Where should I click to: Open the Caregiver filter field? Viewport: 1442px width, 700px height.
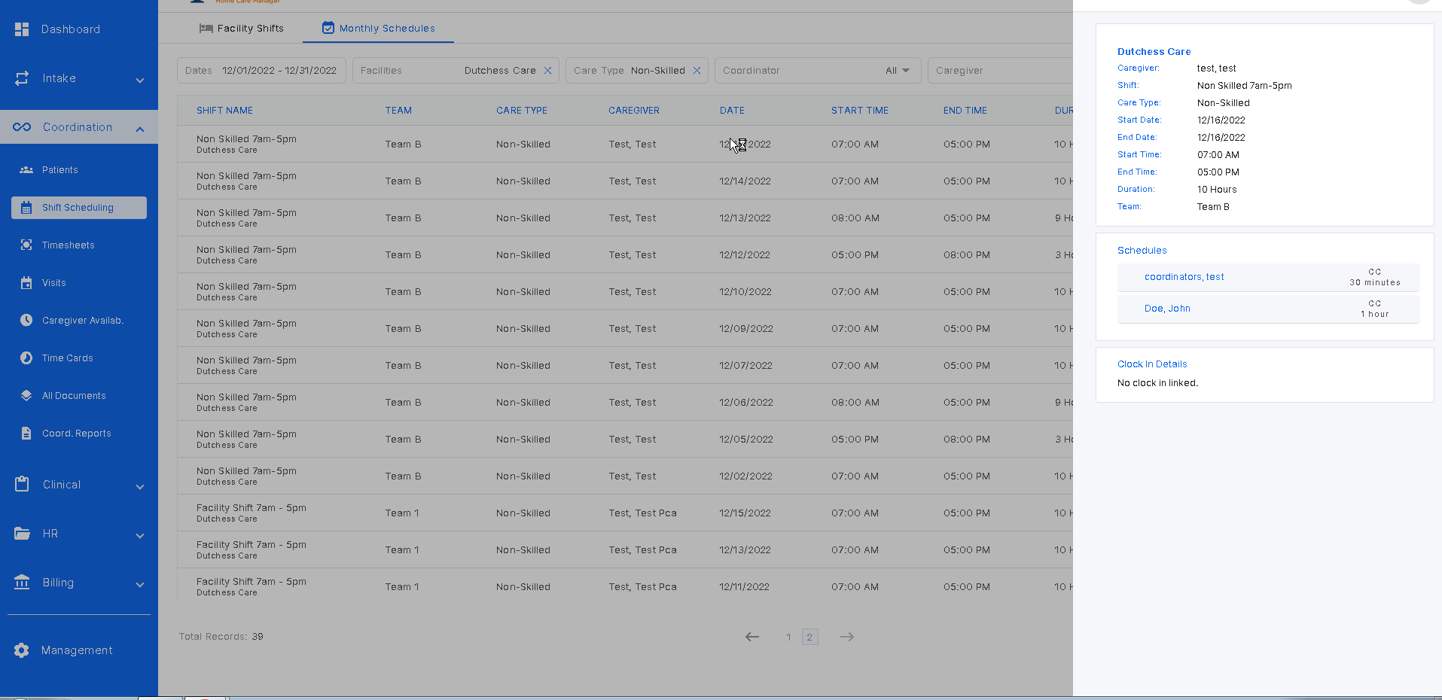tap(1000, 71)
